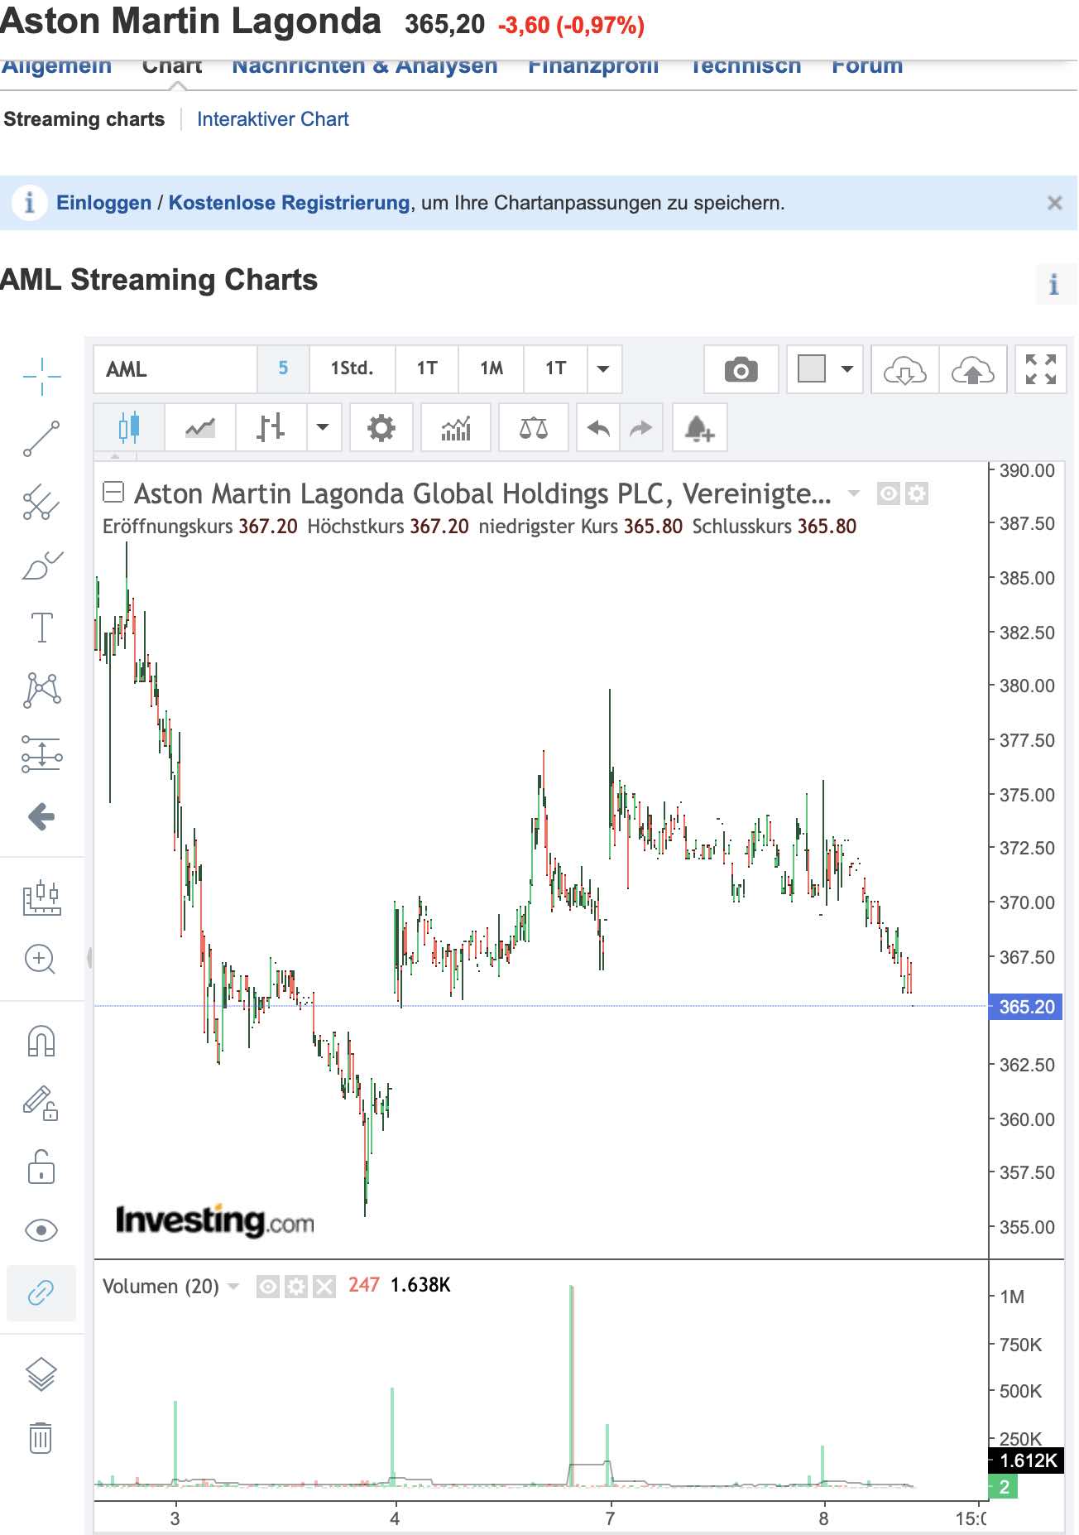
Task: Select the 5 minute interval
Action: tap(283, 369)
